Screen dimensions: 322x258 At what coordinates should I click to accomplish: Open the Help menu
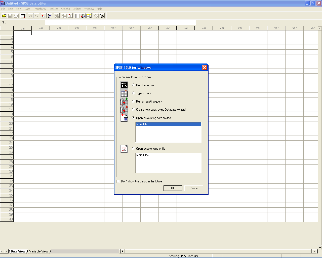100,9
